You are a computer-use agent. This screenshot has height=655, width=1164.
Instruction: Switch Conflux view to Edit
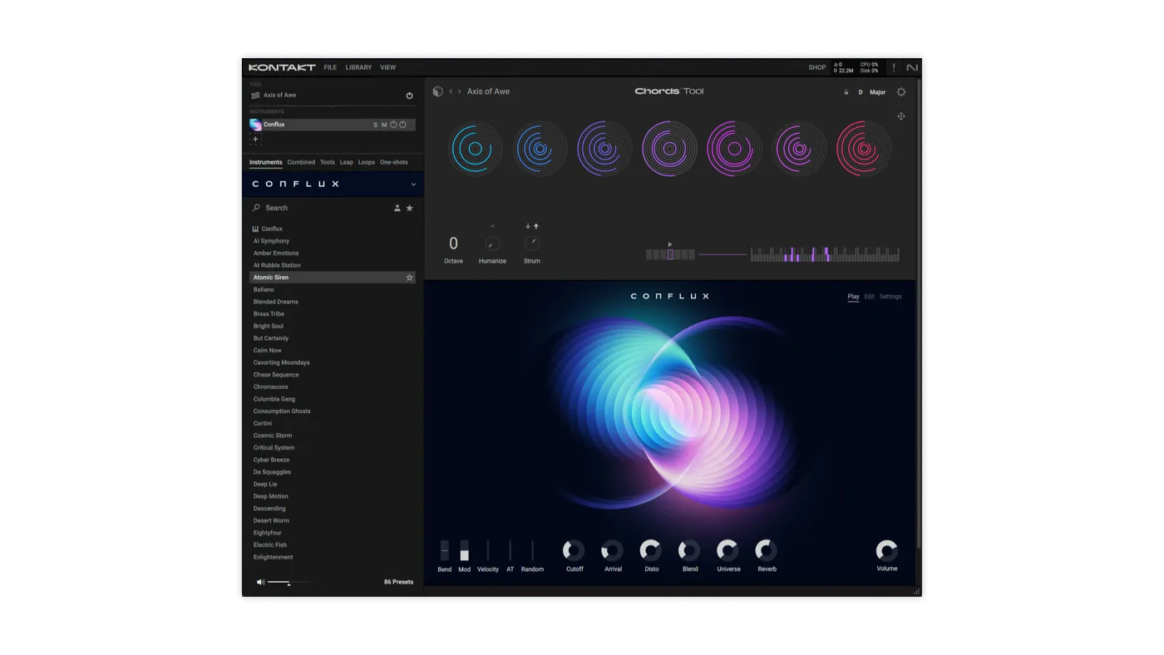click(869, 297)
